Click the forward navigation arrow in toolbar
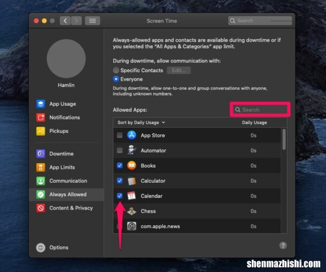The height and width of the screenshot is (272, 326). [x=76, y=21]
